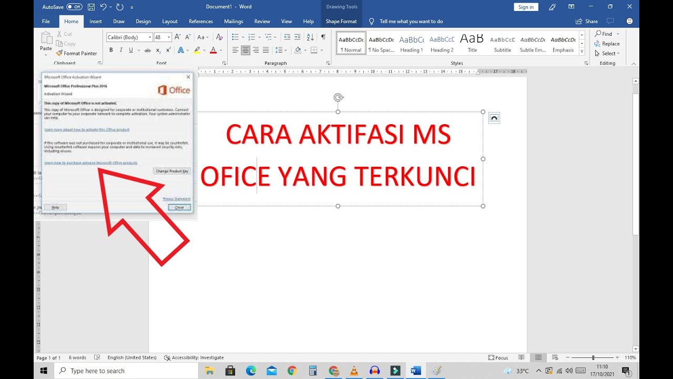673x379 pixels.
Task: Click Save icon in title bar
Action: tap(90, 7)
